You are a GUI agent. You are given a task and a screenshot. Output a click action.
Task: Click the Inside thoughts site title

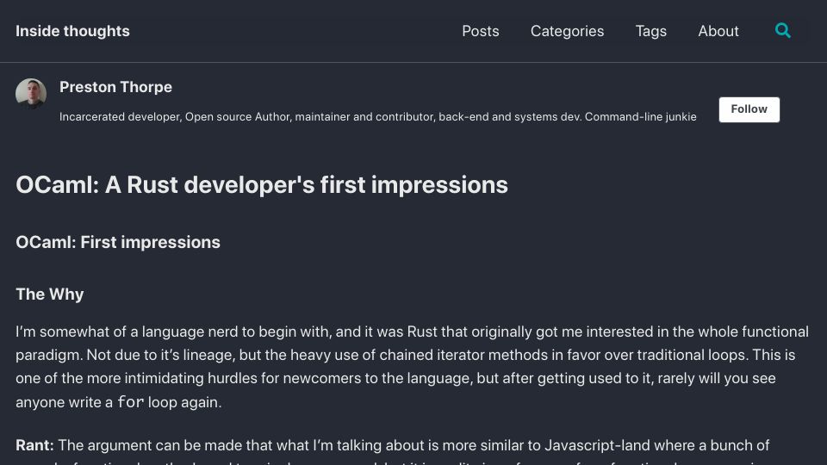click(x=72, y=31)
